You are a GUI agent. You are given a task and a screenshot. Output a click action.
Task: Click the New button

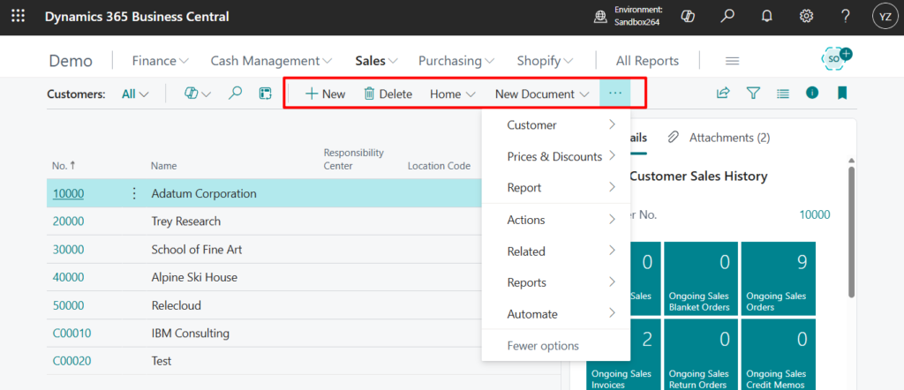coord(325,94)
